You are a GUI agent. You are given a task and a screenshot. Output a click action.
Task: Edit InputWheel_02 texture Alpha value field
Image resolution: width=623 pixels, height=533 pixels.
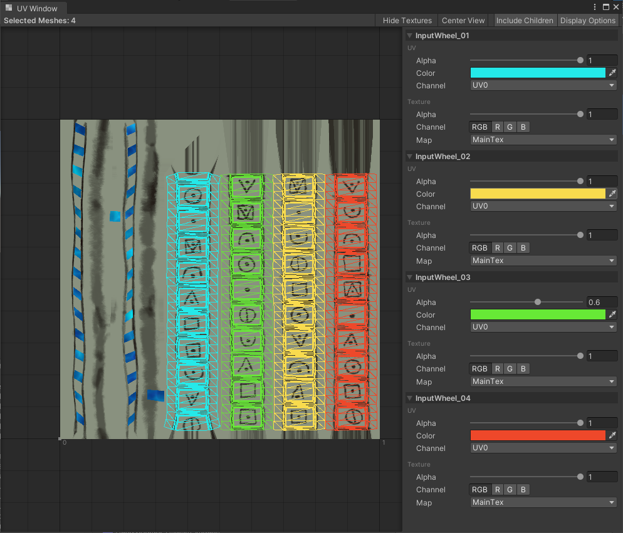602,235
